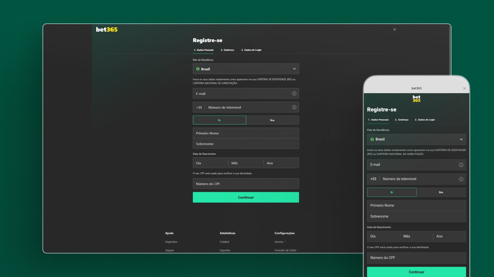
Task: Select Sra. title option in mobile form
Action: (x=441, y=192)
